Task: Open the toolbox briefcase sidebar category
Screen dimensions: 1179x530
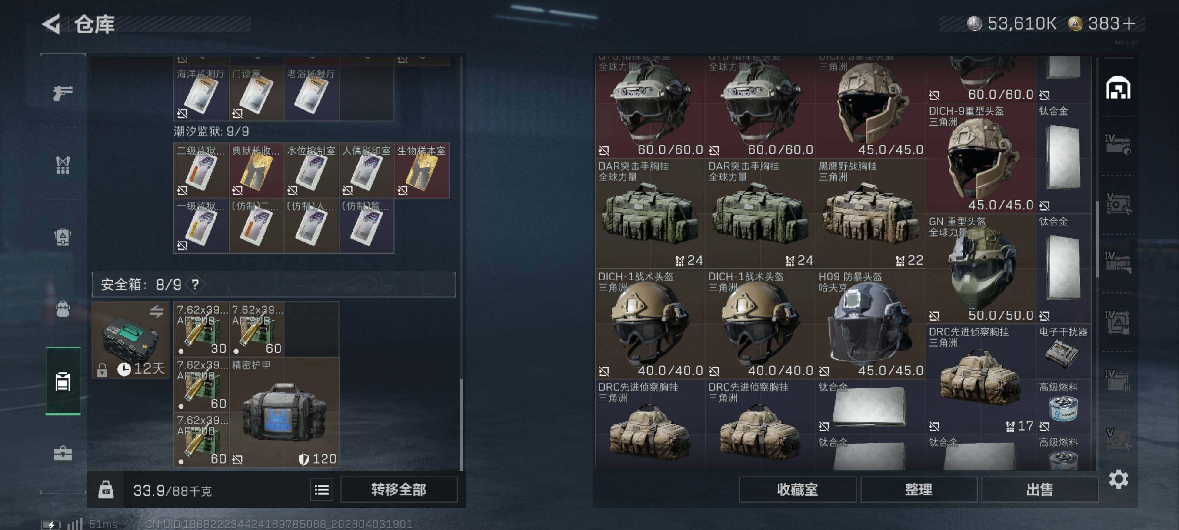Action: (63, 453)
